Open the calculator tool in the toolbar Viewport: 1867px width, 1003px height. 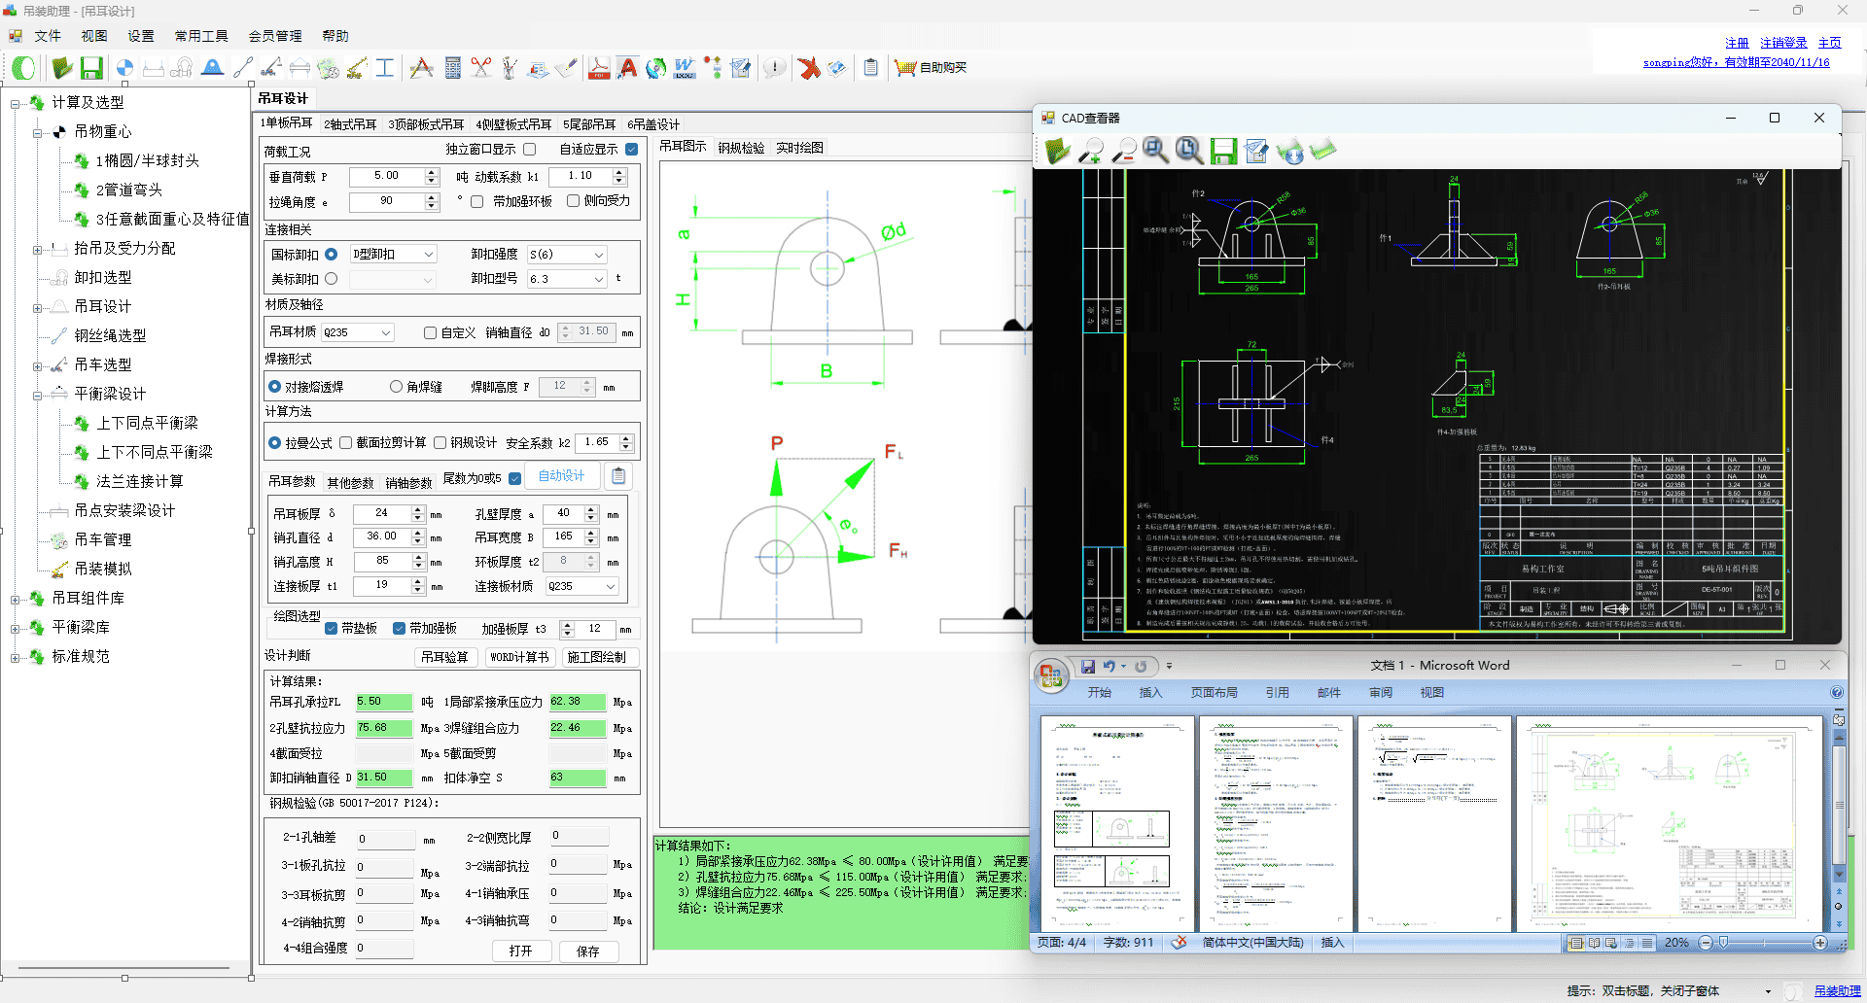pos(452,68)
